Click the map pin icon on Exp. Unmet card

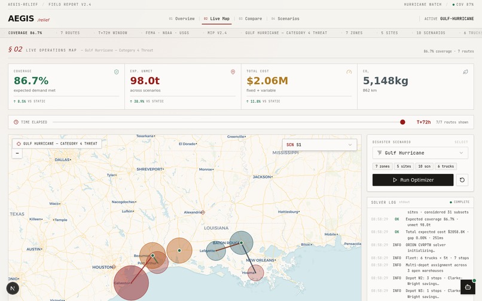(233, 72)
